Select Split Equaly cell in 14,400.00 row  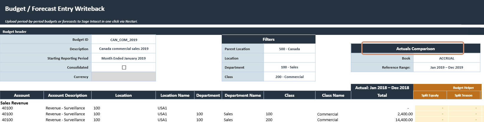432,119
